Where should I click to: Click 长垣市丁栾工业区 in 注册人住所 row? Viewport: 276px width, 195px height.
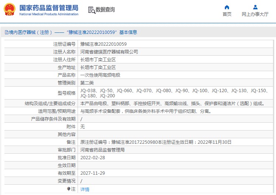pos(98,60)
